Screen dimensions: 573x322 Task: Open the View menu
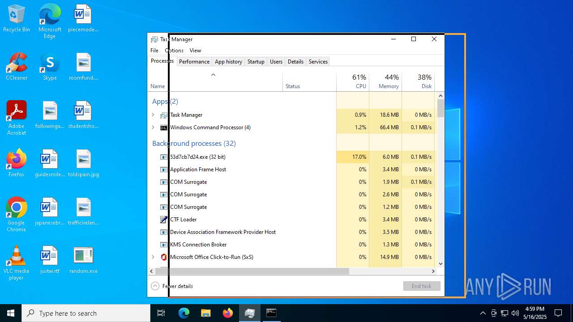point(195,51)
